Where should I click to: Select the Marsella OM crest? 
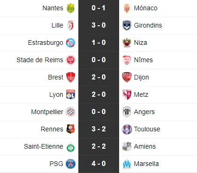tap(127, 164)
